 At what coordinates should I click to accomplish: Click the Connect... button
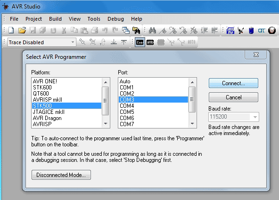(x=233, y=83)
